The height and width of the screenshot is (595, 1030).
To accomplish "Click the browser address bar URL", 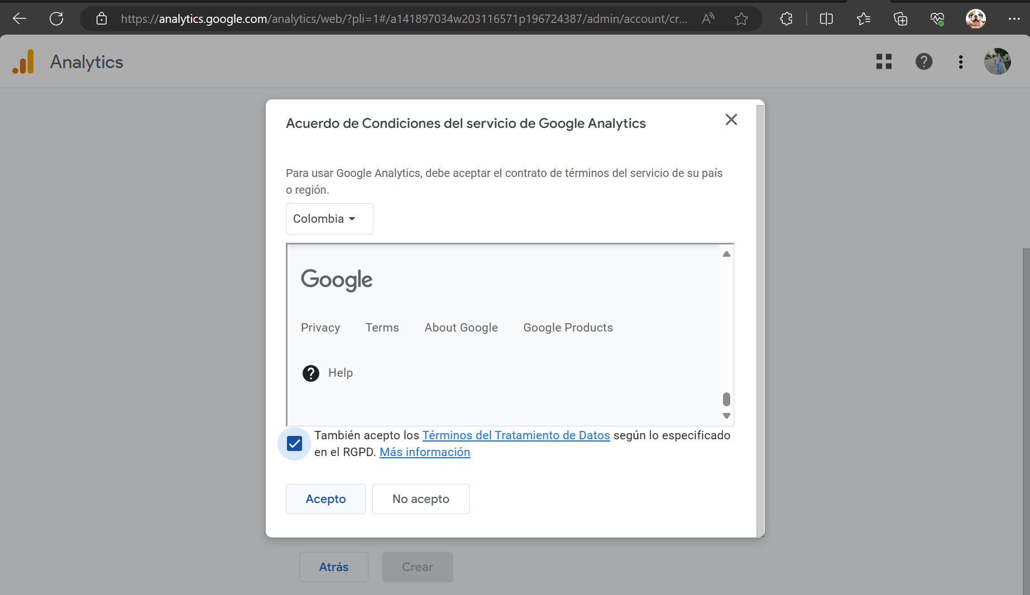I will (x=404, y=19).
